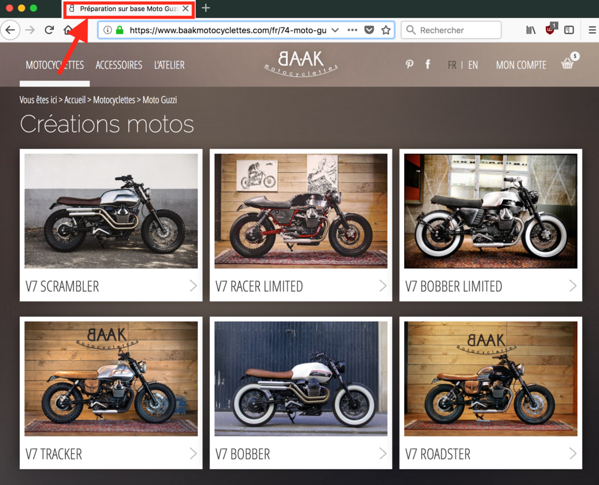Click the V7 TRACKER title link
This screenshot has width=599, height=485.
pyautogui.click(x=54, y=454)
